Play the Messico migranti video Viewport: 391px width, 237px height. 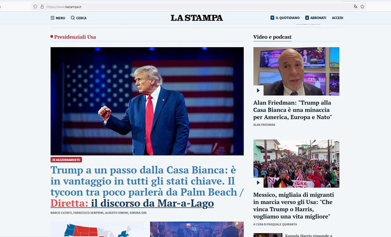click(258, 183)
